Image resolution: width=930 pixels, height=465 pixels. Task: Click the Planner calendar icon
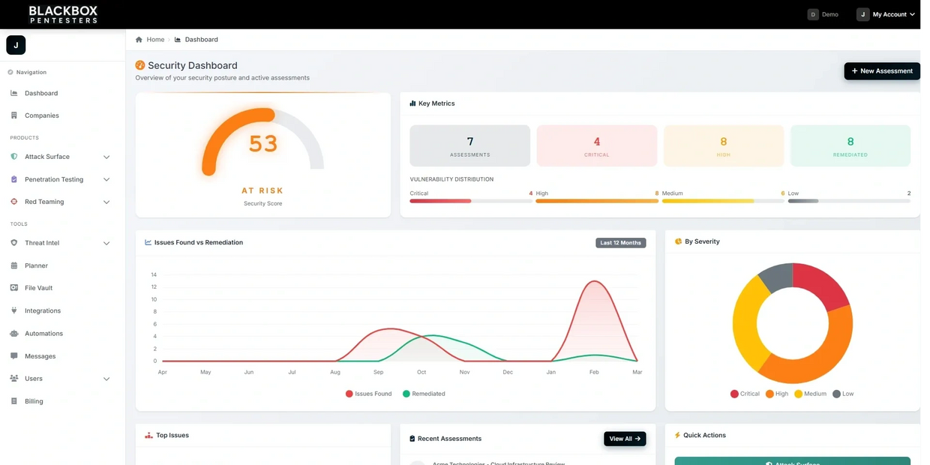point(14,265)
